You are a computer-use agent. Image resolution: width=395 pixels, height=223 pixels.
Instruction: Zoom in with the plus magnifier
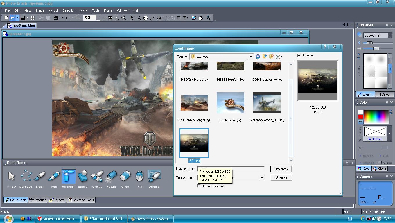117,18
